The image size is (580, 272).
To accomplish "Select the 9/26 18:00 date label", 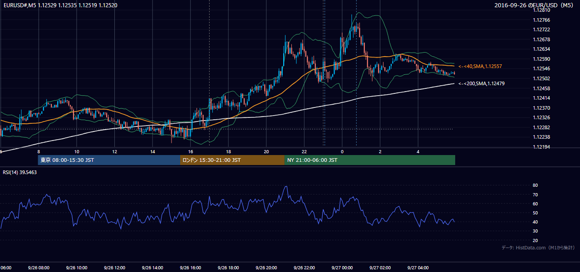I will [x=228, y=268].
